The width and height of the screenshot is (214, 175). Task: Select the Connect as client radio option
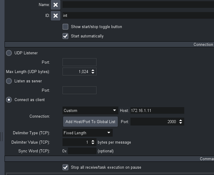(x=9, y=100)
